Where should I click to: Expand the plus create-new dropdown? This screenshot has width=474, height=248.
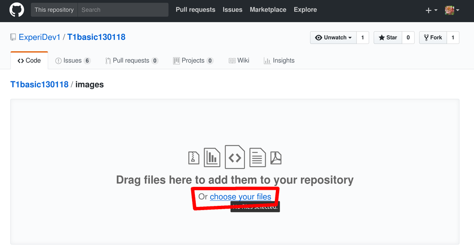point(431,10)
